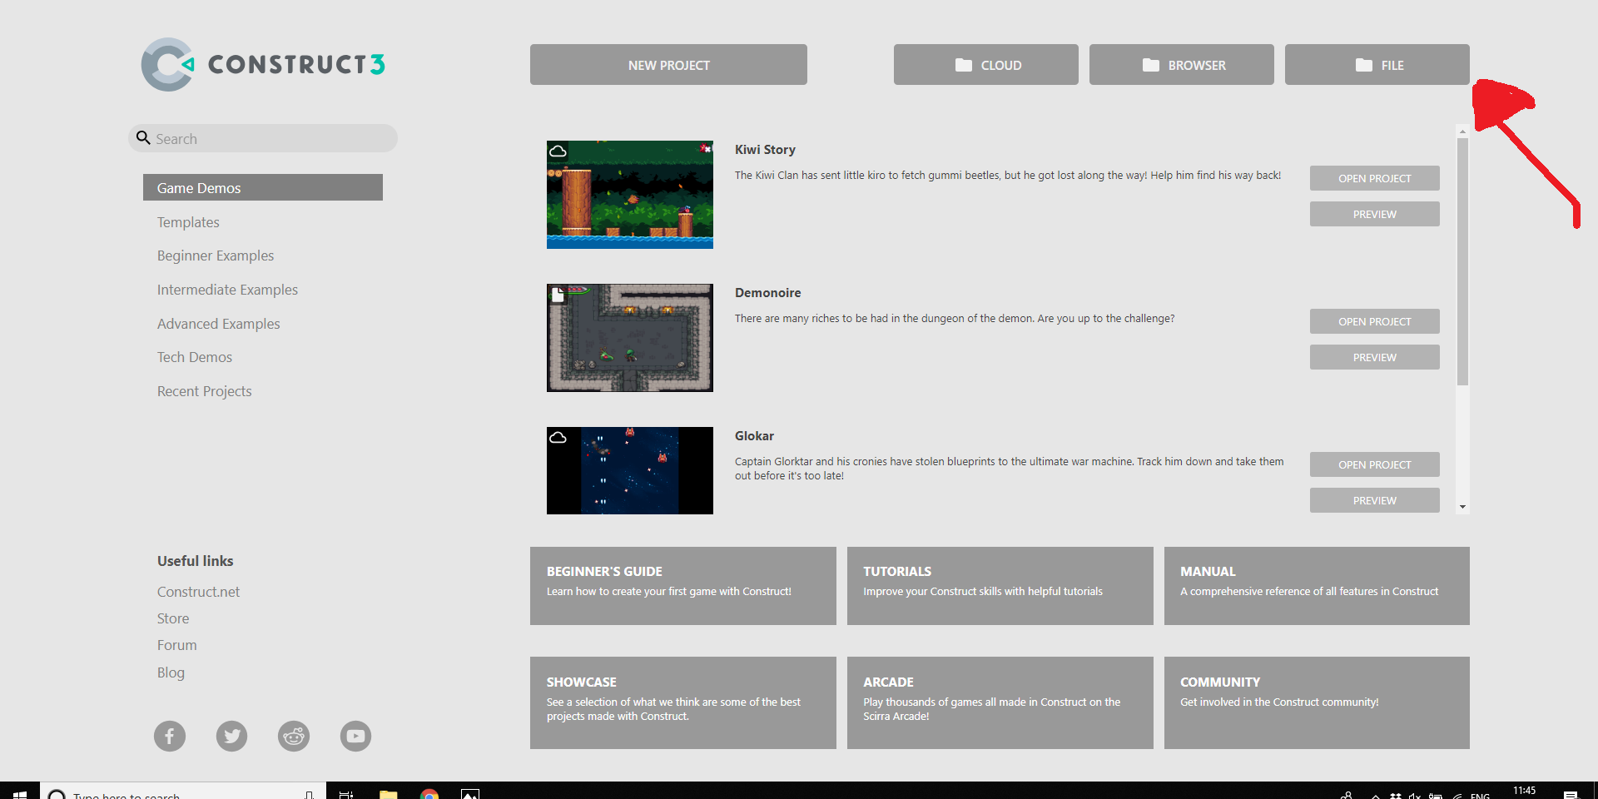Open the Photos app on taskbar
This screenshot has height=799, width=1598.
[470, 794]
